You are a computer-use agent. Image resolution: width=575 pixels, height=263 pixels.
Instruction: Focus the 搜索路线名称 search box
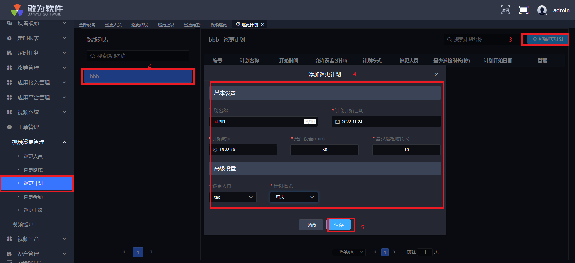(138, 56)
